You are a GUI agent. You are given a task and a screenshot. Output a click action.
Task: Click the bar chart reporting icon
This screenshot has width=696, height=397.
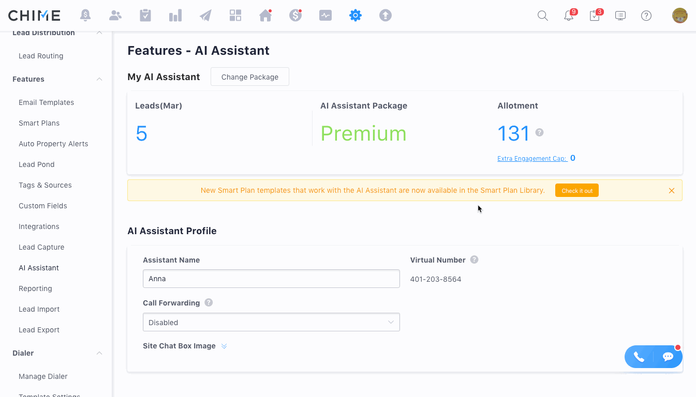tap(175, 16)
